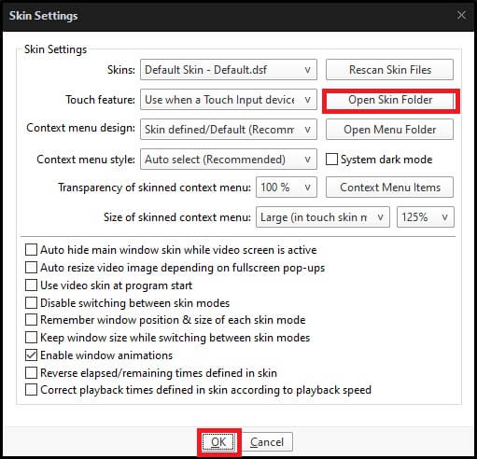The image size is (477, 459).
Task: Open the transparency 100 % dropdown
Action: tap(287, 188)
